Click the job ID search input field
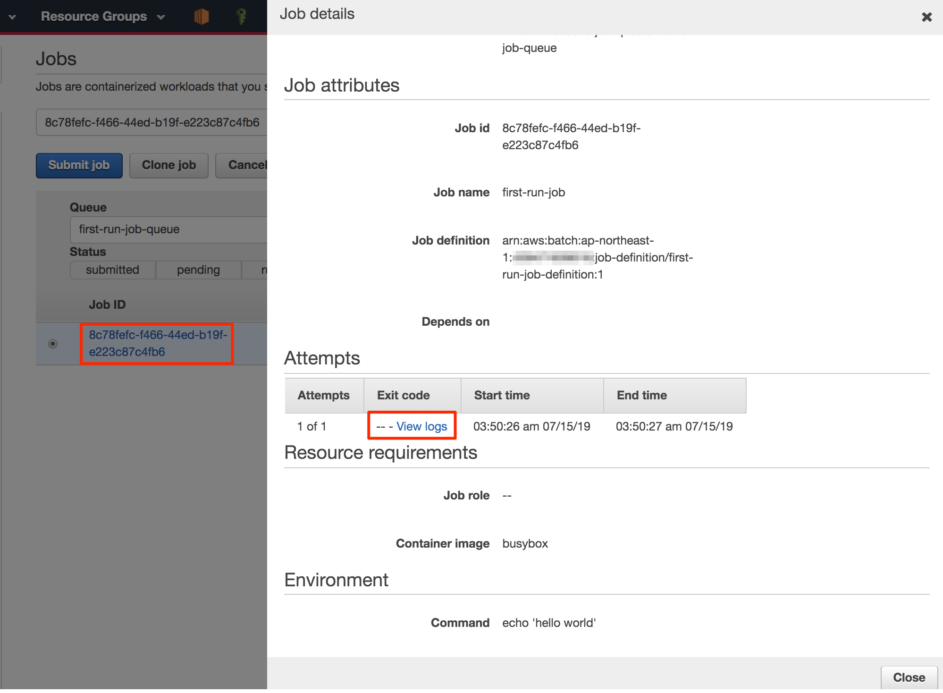The height and width of the screenshot is (693, 943). tap(152, 123)
